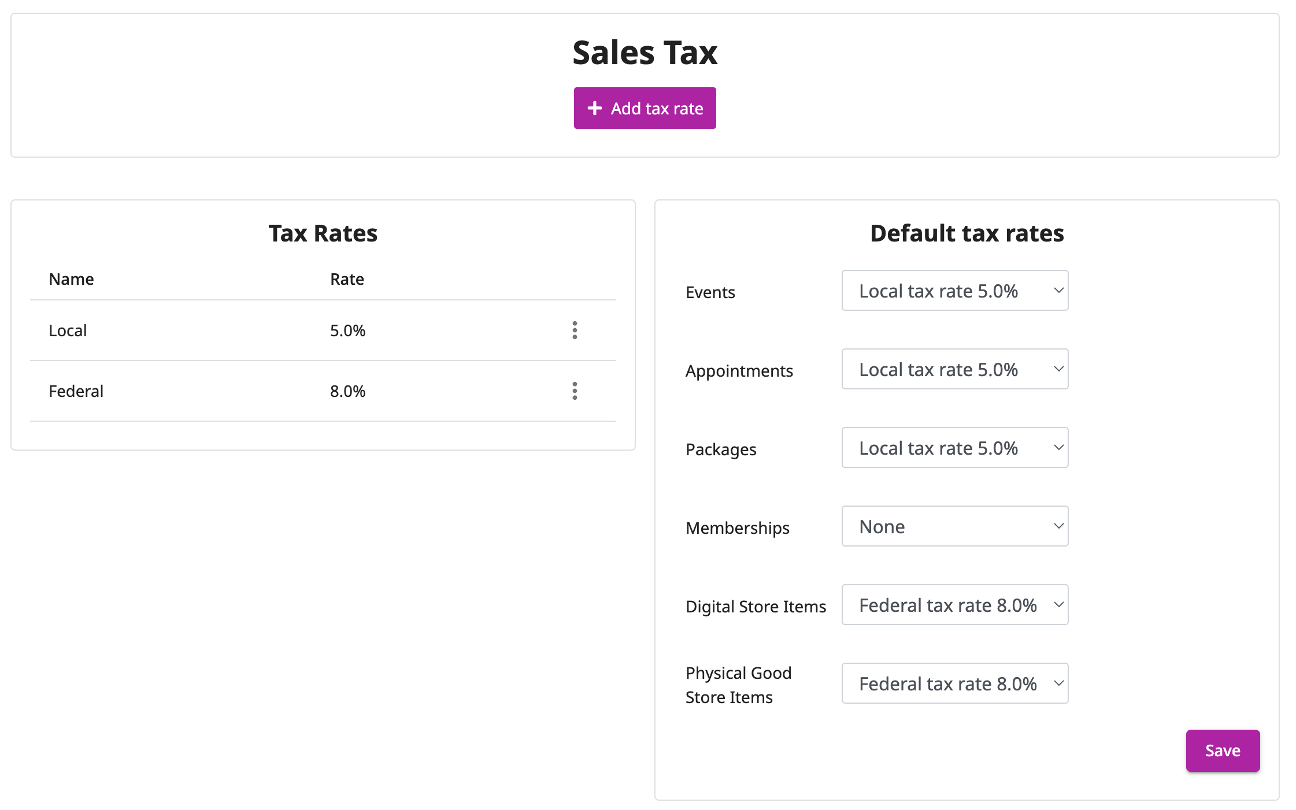Click the Physical Good Store Items label
The height and width of the screenshot is (810, 1296).
tap(738, 685)
